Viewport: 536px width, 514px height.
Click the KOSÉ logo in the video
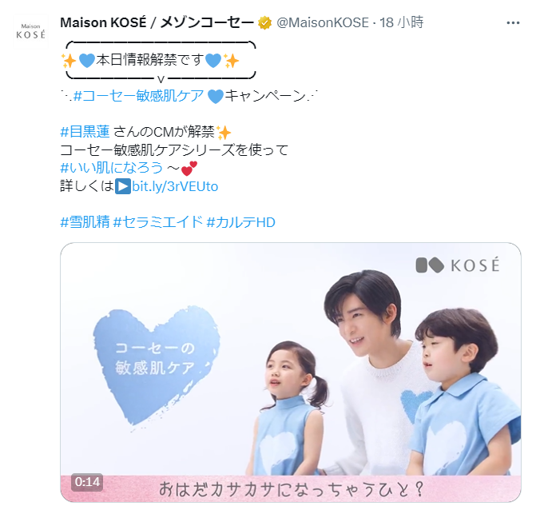(458, 265)
